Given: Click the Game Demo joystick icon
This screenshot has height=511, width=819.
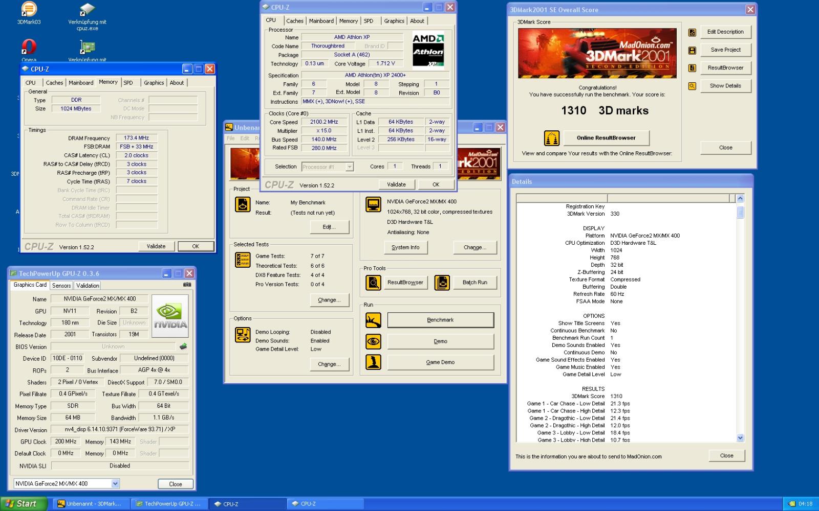Looking at the screenshot, I should pos(373,362).
